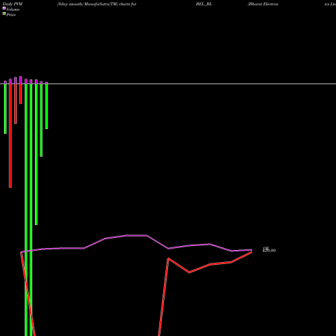This screenshot has height=336, width=336.
Task: Click the 420.00 price value label
Action: click(x=269, y=251)
